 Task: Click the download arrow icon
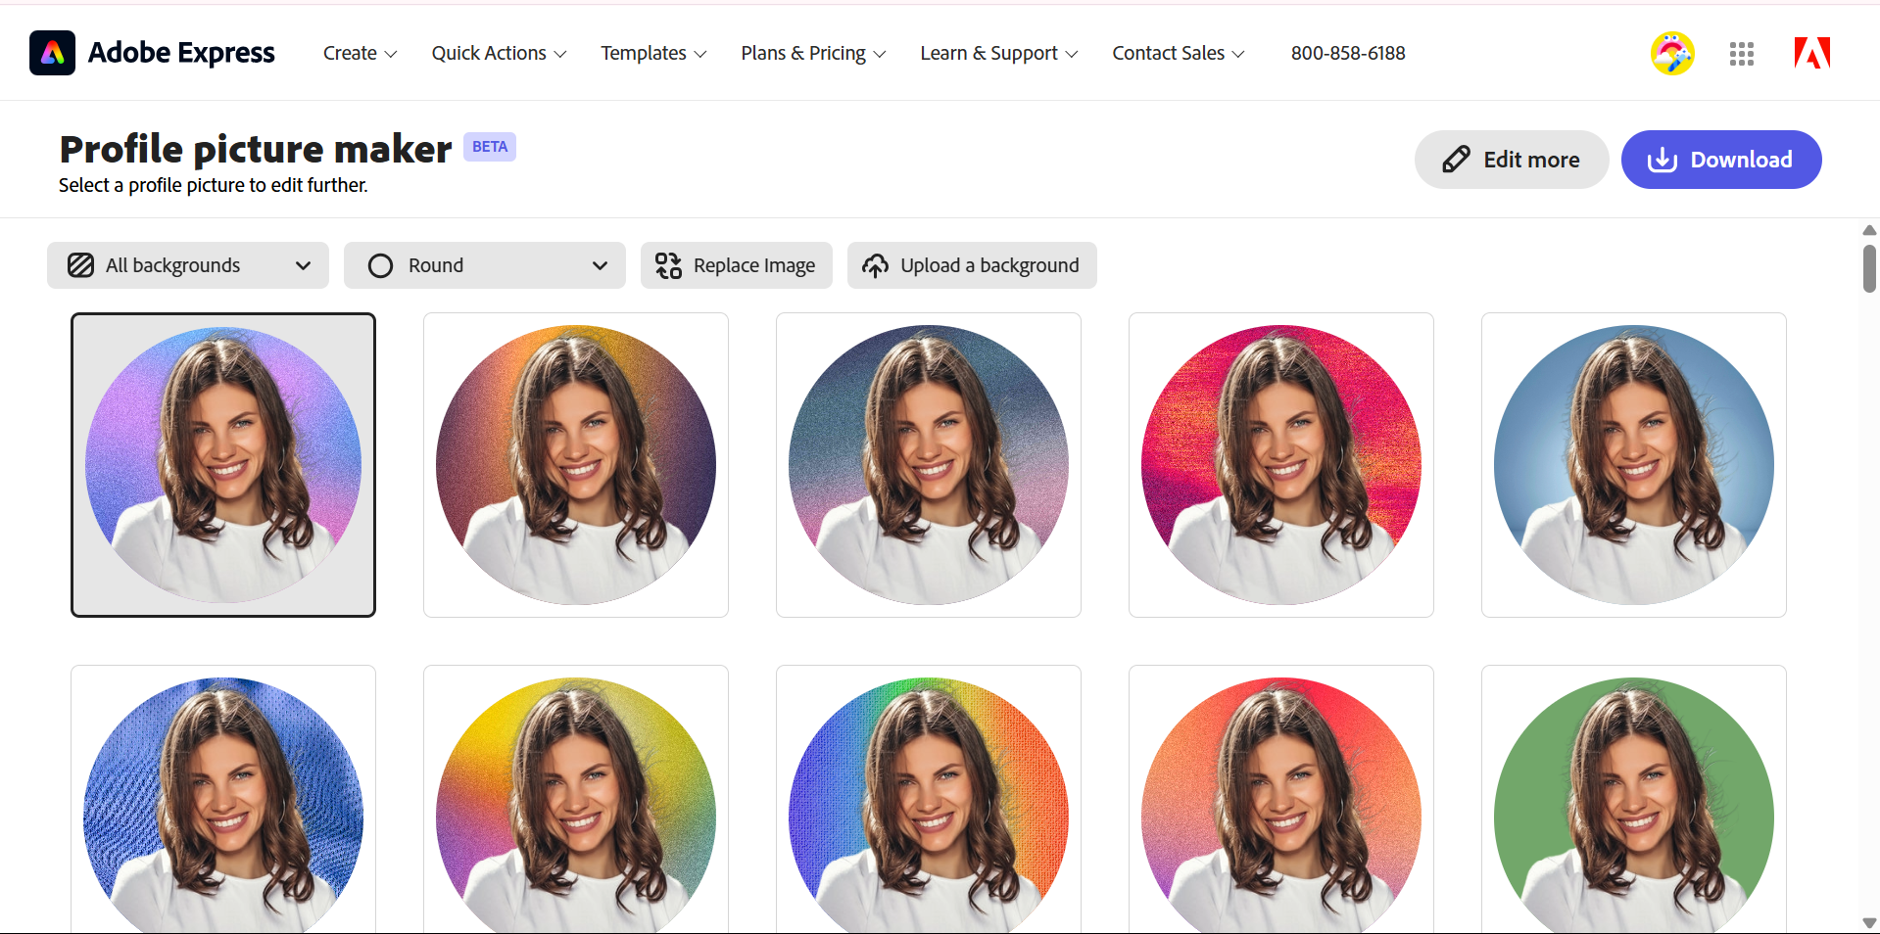pyautogui.click(x=1663, y=160)
